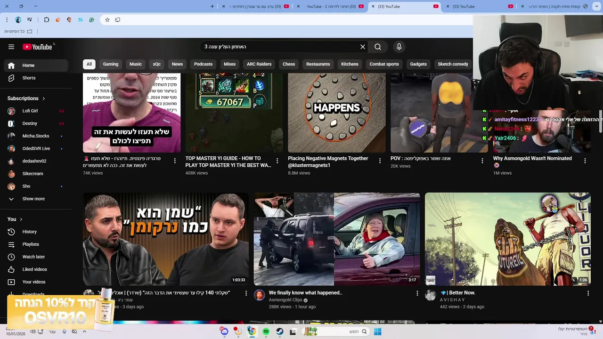Viewport: 603px width, 339px height.
Task: Open options for We finally know what happened
Action: click(x=417, y=293)
